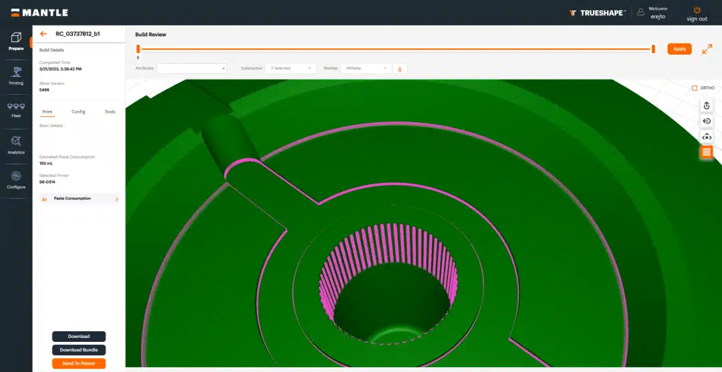Open the Configure section in sidebar

pos(16,180)
